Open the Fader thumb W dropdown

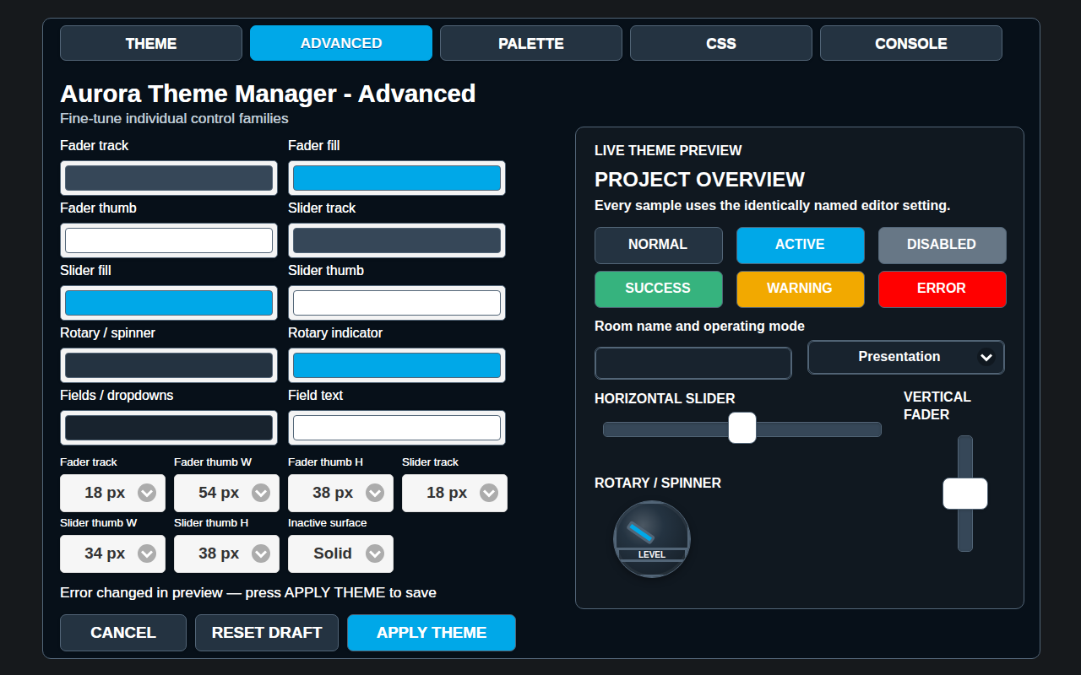pyautogui.click(x=226, y=493)
